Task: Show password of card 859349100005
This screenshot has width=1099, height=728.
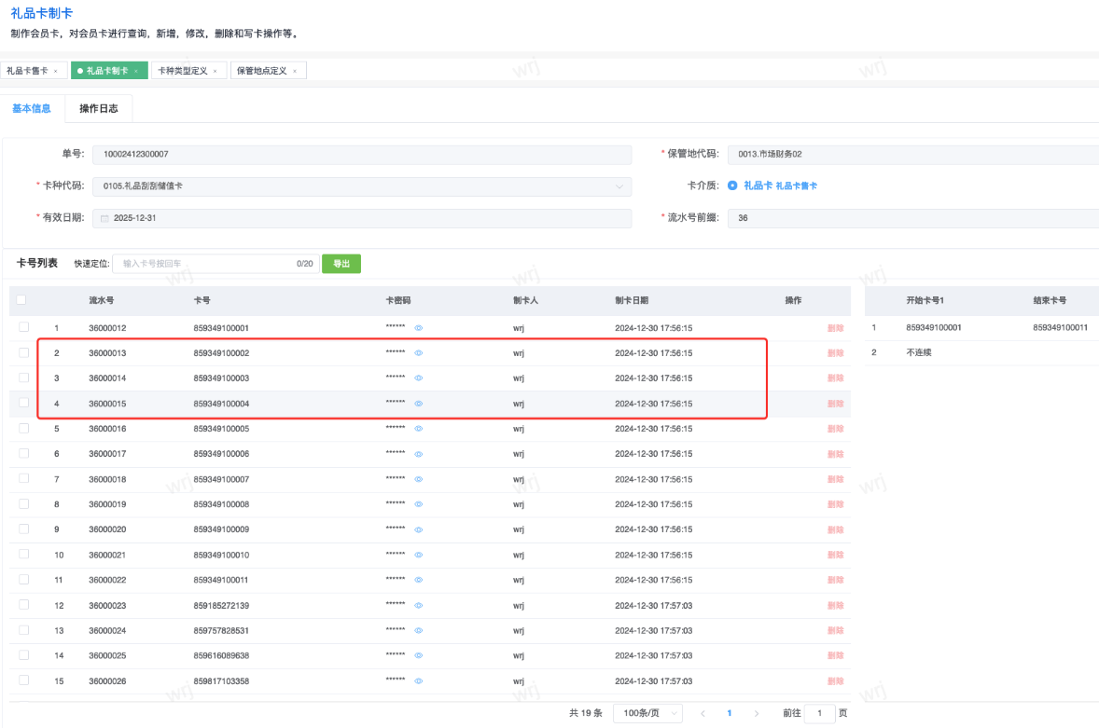Action: coord(419,429)
